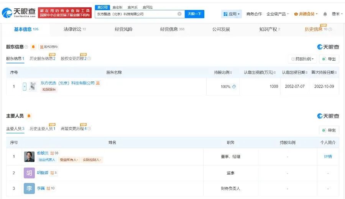
Task: Click the orange alert icon beside 股东信息
Action: click(x=33, y=47)
